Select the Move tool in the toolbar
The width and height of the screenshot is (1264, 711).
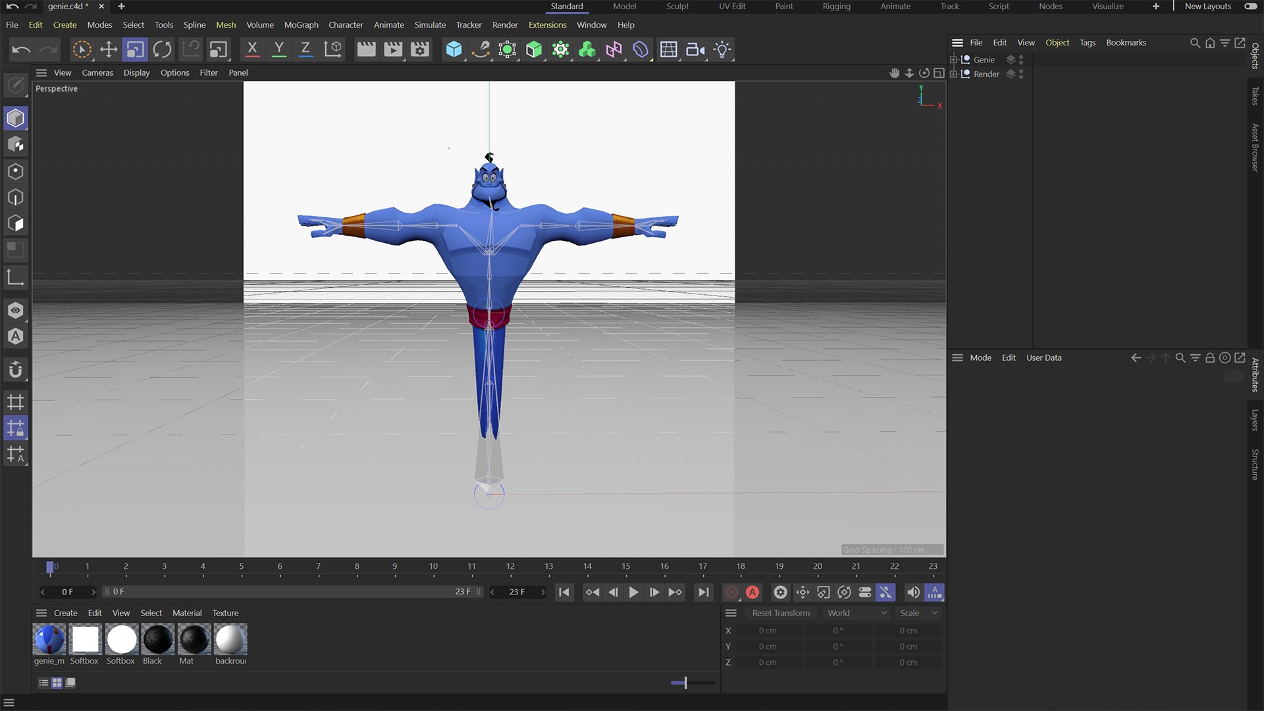tap(109, 49)
